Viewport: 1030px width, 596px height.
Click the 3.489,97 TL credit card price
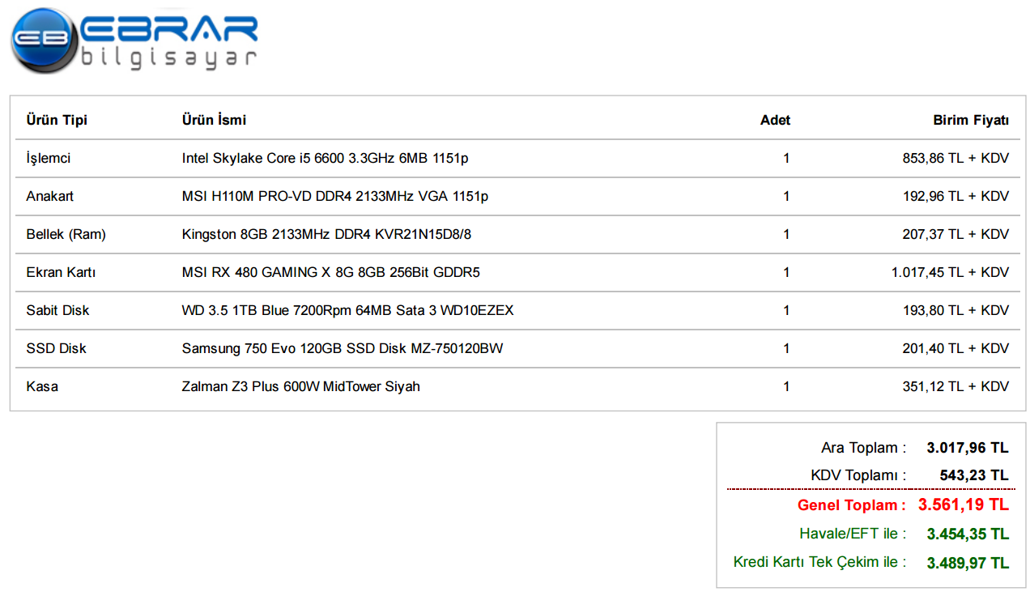click(968, 563)
